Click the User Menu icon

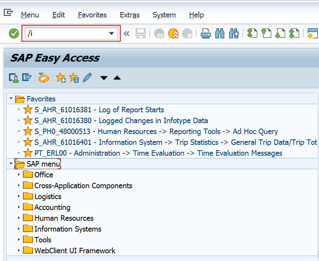pos(14,78)
